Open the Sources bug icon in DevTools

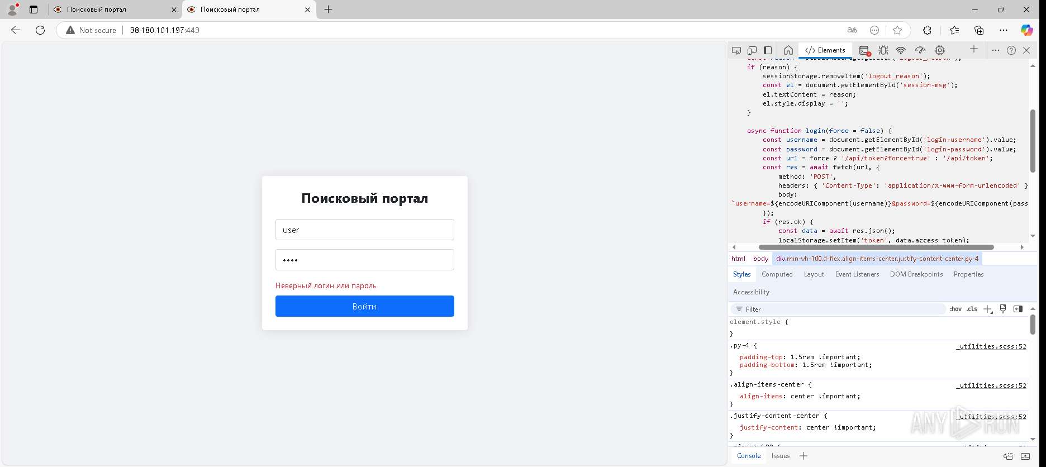883,50
